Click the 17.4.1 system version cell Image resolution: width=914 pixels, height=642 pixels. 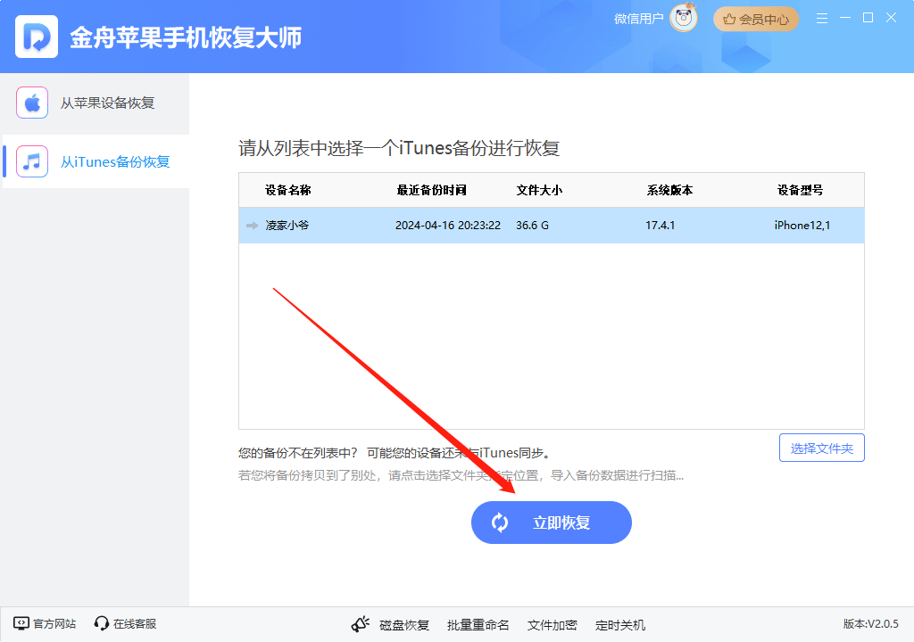pos(660,226)
